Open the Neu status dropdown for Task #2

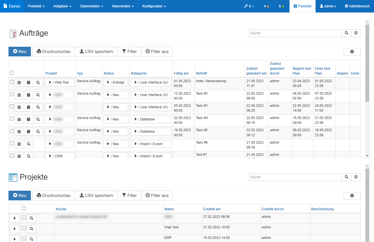coord(116,95)
